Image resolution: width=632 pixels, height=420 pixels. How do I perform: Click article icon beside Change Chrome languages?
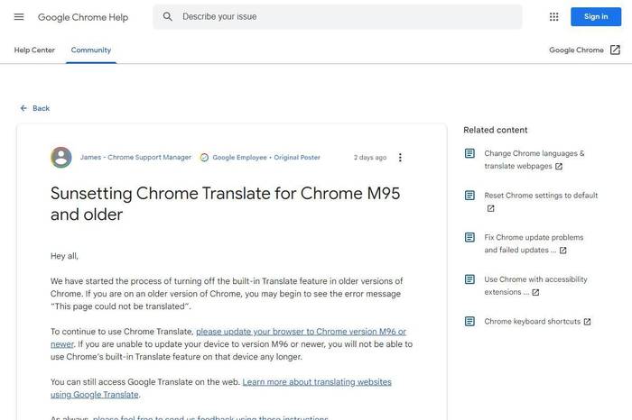coord(469,153)
